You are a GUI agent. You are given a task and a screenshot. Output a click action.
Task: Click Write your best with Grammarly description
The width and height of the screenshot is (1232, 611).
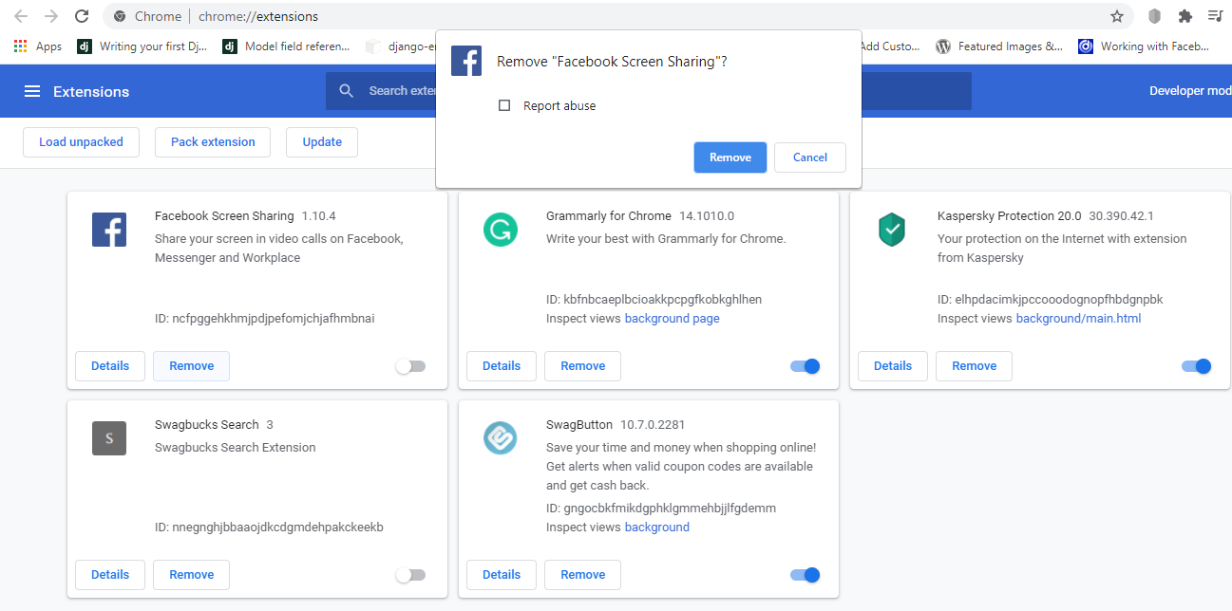pos(666,239)
